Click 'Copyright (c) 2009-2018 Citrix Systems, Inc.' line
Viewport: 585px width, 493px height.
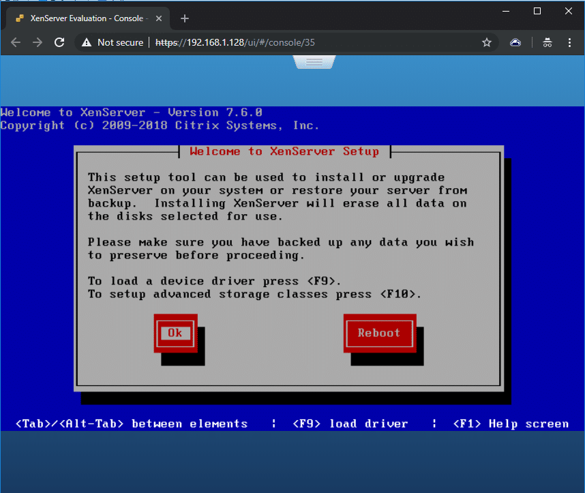click(160, 125)
